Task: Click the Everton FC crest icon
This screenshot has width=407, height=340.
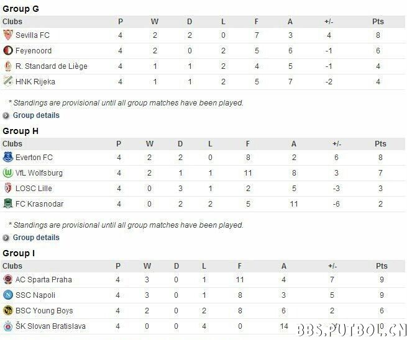Action: (x=8, y=157)
